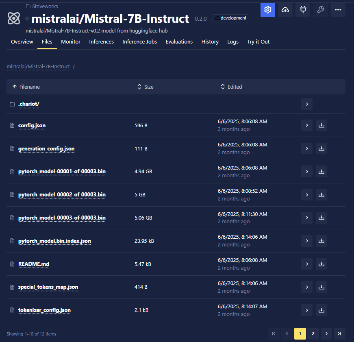Download tokenizer_config.json
The image size is (354, 342).
[321, 310]
